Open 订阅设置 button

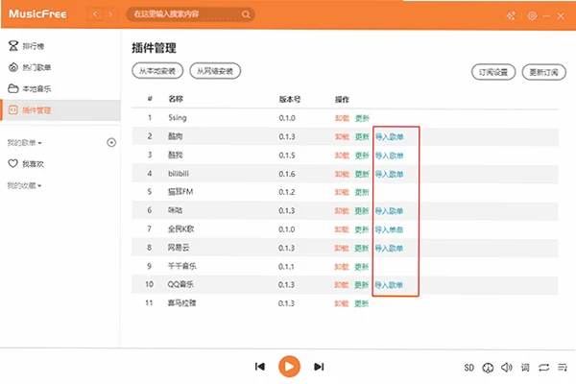(493, 72)
